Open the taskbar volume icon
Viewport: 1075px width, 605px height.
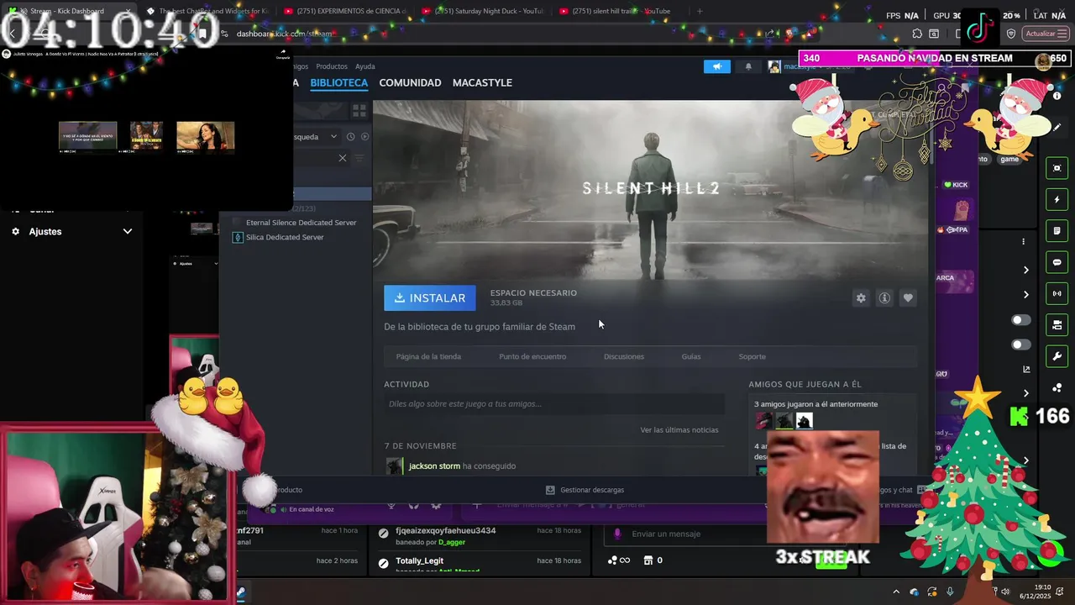(x=1005, y=592)
